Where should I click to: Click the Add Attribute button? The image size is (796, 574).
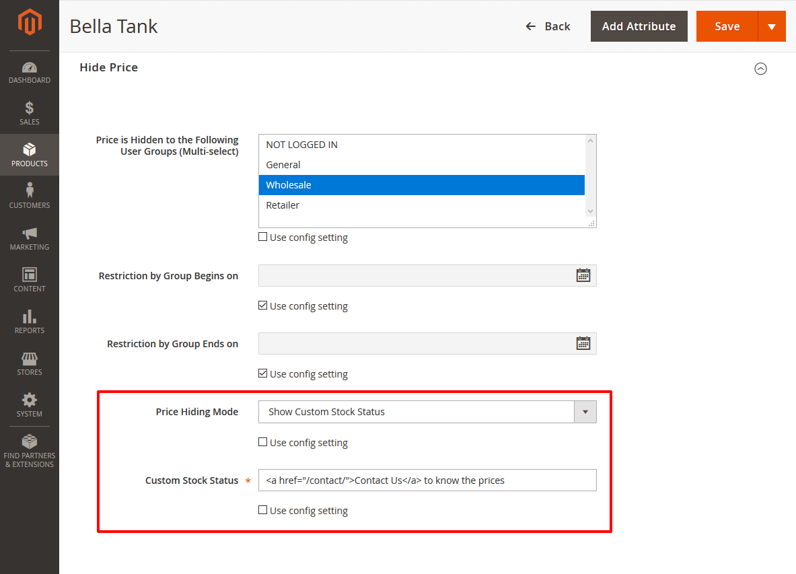click(639, 26)
